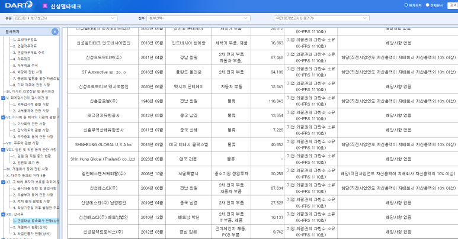Screen dimensions: 458x239
Task: Collapse section VIII. 임원 및 직원 등
Action: coord(3,150)
